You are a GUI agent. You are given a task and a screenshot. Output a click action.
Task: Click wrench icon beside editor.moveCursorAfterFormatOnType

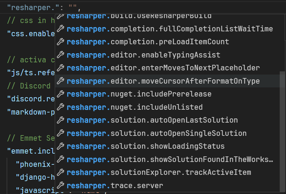click(60, 81)
